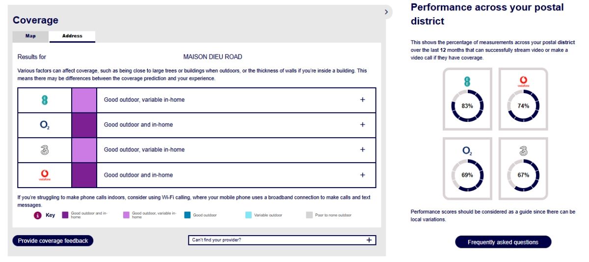Click the Vodafone logo in performance card

click(x=523, y=81)
